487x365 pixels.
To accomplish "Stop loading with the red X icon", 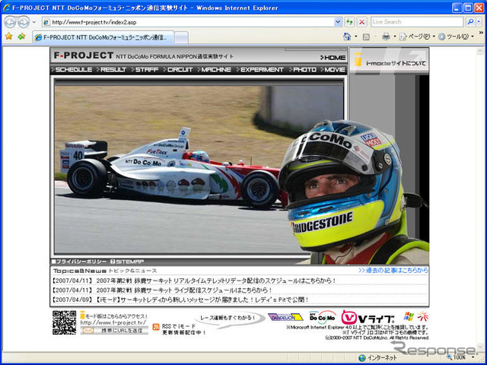I will pyautogui.click(x=361, y=22).
